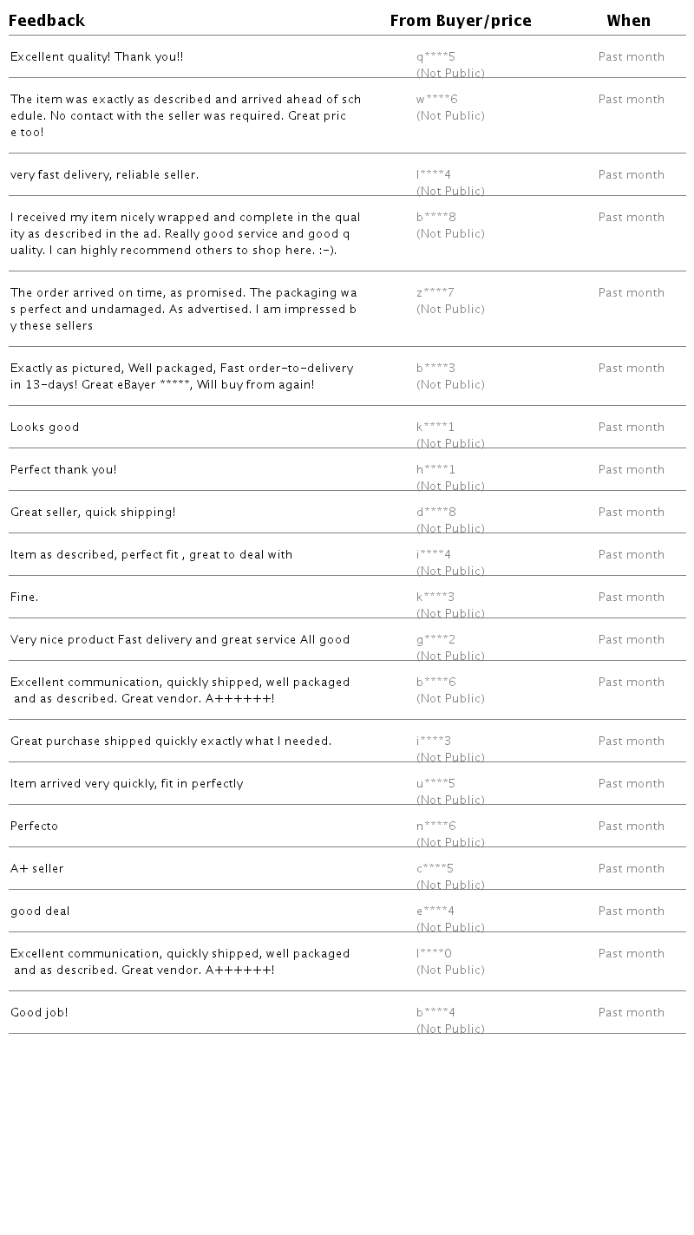Open buyer n****6 profile
This screenshot has height=1235, width=694.
(x=435, y=827)
